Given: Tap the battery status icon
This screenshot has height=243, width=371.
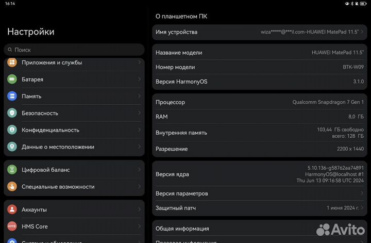Looking at the screenshot, I should pos(363,4).
